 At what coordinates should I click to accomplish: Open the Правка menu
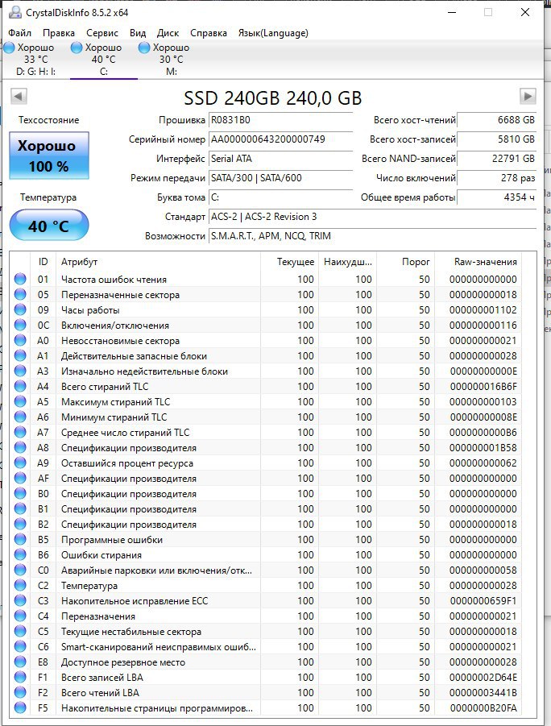pos(58,33)
